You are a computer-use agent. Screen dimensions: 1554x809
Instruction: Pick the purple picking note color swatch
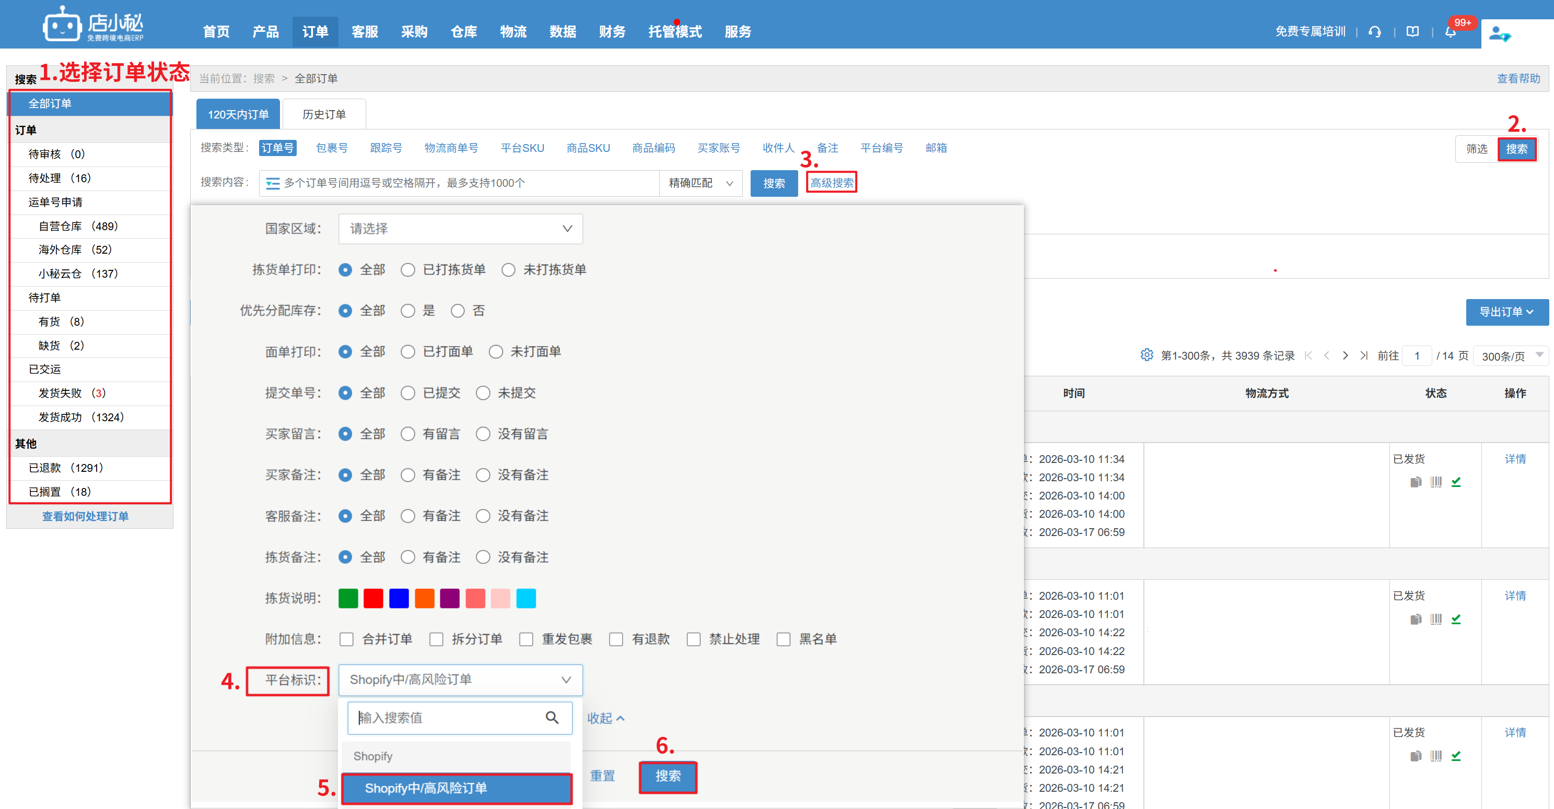pos(449,598)
